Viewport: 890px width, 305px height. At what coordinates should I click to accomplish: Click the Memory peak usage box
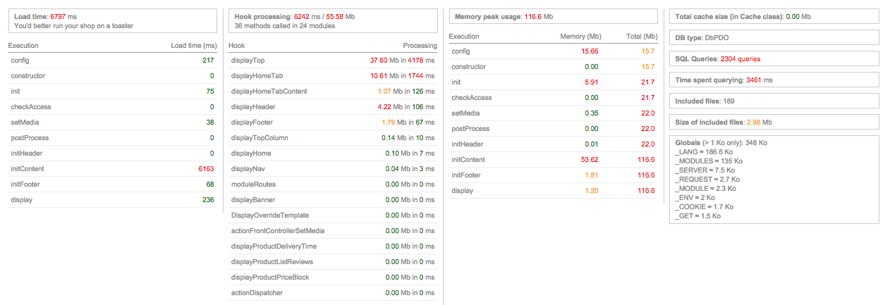[x=553, y=16]
